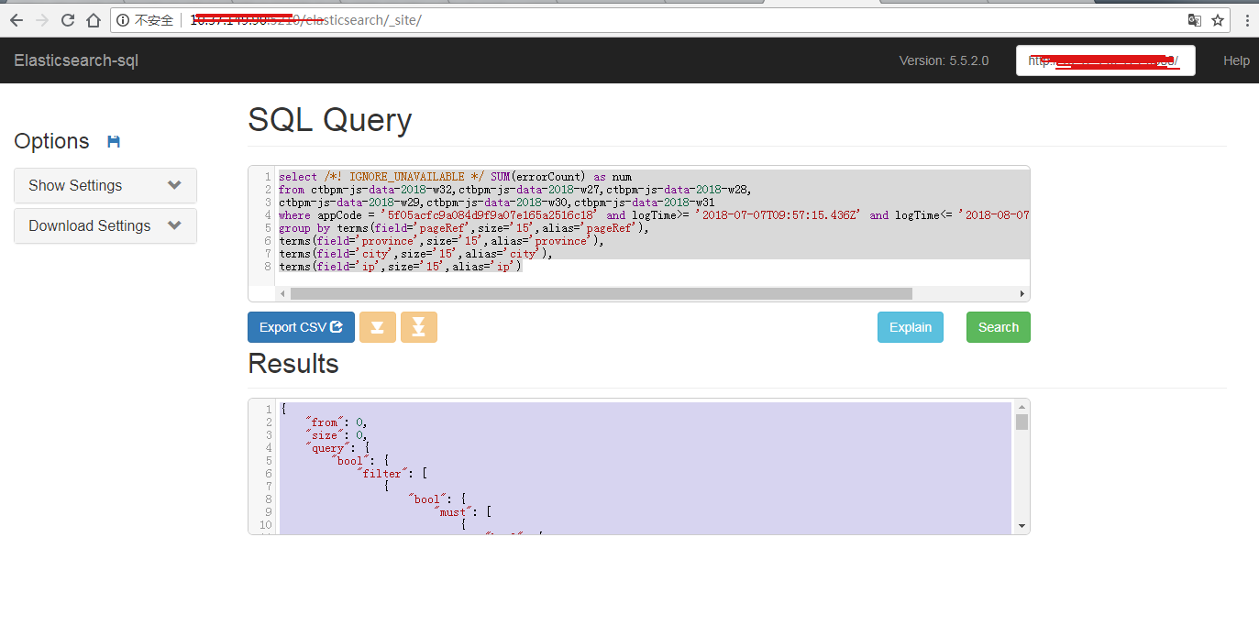Open the Help link in the navbar

click(x=1236, y=60)
